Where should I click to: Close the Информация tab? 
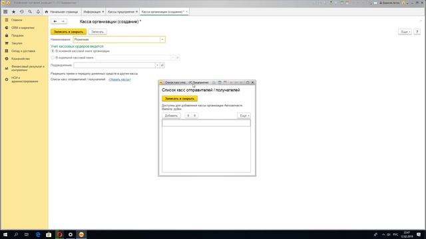tap(103, 12)
